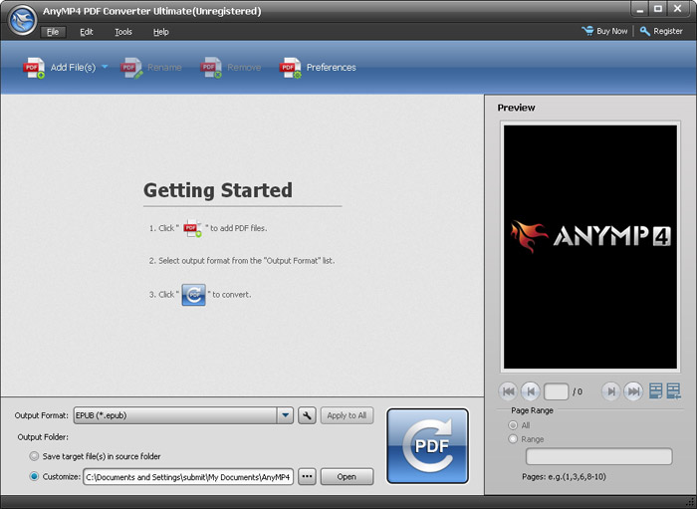Click the Remove toolbar button
The image size is (697, 509).
tap(231, 68)
